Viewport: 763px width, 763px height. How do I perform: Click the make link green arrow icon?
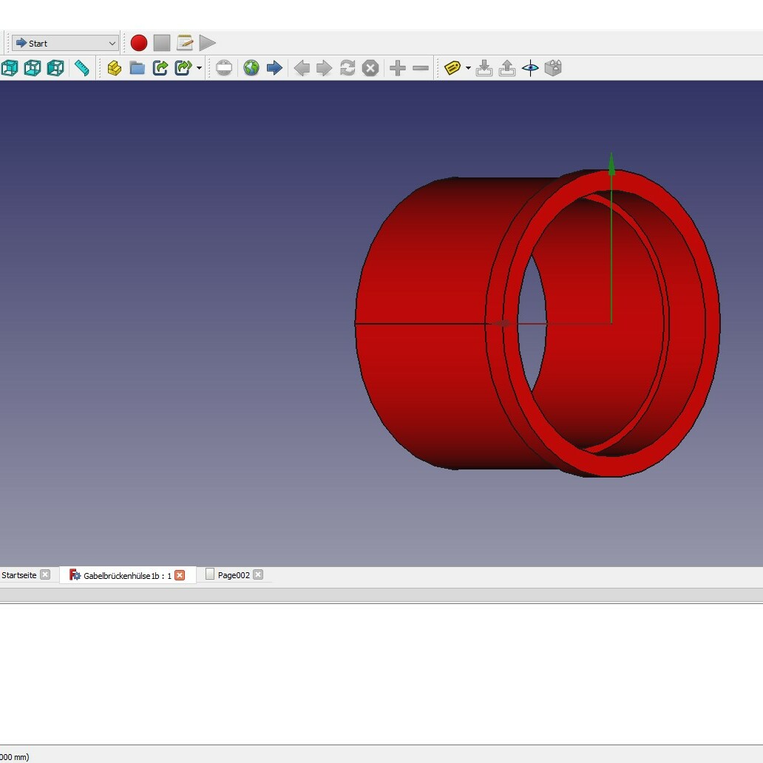(160, 68)
